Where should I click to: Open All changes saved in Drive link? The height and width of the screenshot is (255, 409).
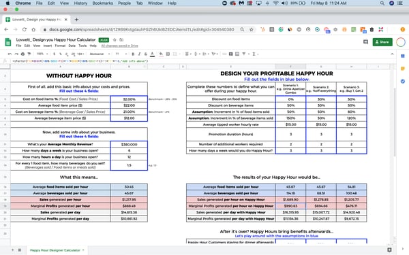point(119,46)
